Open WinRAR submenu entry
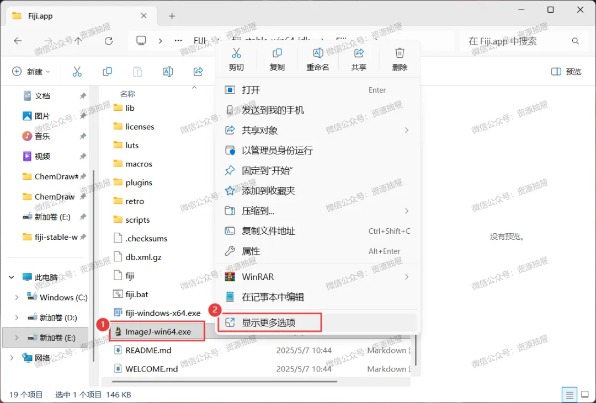The image size is (596, 403). (x=318, y=277)
